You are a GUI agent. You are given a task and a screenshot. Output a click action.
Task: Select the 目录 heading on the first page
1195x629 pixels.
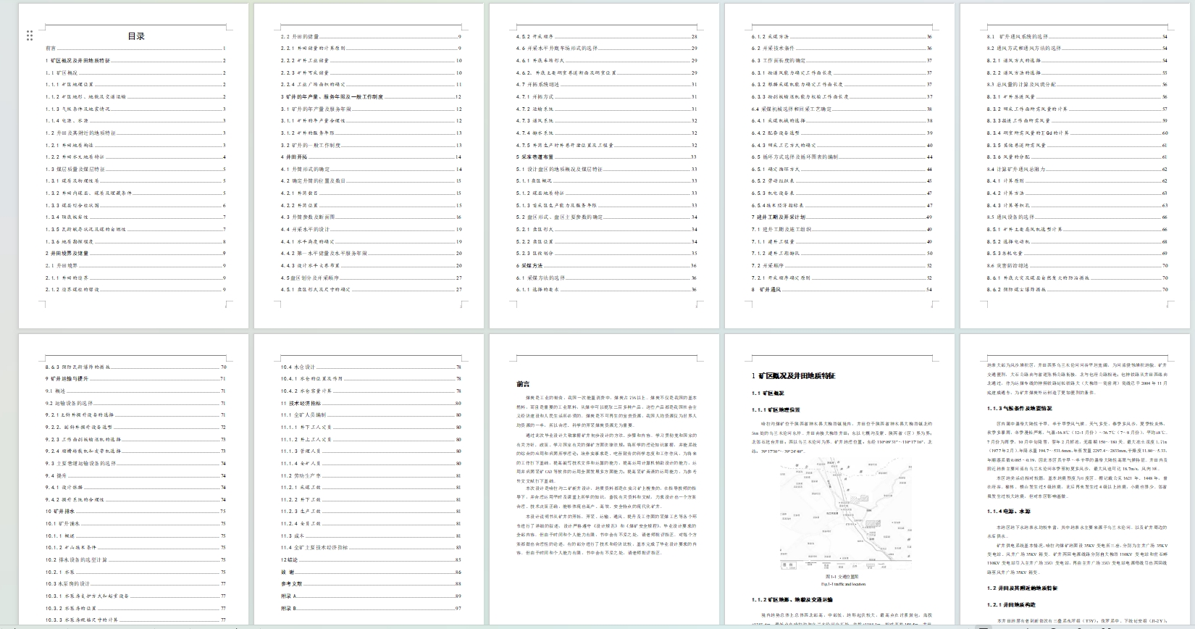pos(136,36)
